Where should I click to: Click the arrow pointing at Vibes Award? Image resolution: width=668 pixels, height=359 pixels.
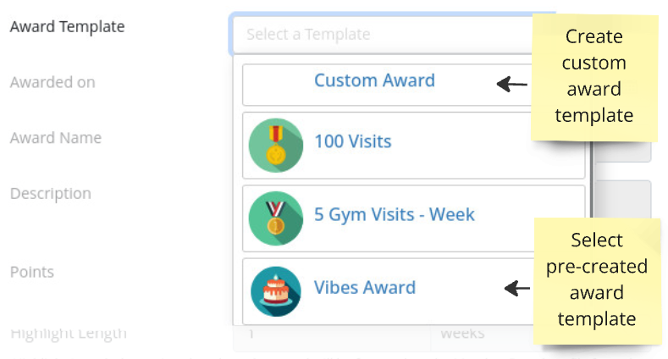516,289
